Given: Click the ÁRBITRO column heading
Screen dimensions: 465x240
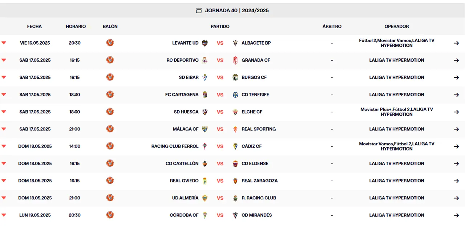Looking at the screenshot, I should tap(332, 26).
